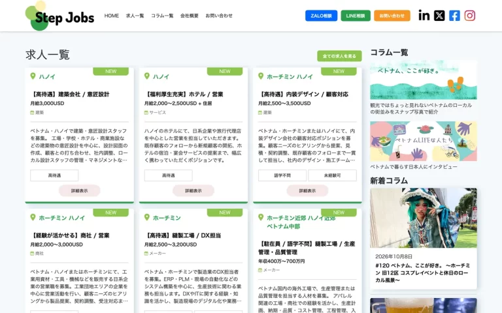
Task: Click location pin on 商社 / 営業 card
Action: 33,217
